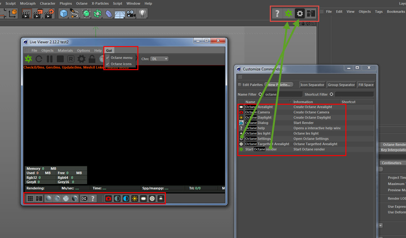Click the blue half-circle icon in bottom toolbar
This screenshot has width=406, height=238.
pyautogui.click(x=126, y=198)
